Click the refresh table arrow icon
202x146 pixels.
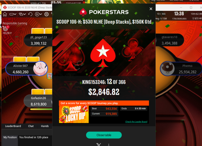[30, 14]
